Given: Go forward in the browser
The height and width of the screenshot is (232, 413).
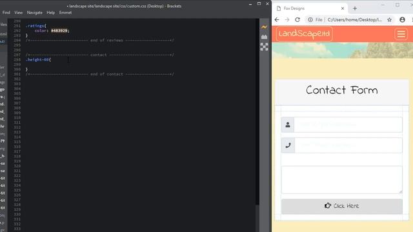Looking at the screenshot, I should pyautogui.click(x=287, y=20).
